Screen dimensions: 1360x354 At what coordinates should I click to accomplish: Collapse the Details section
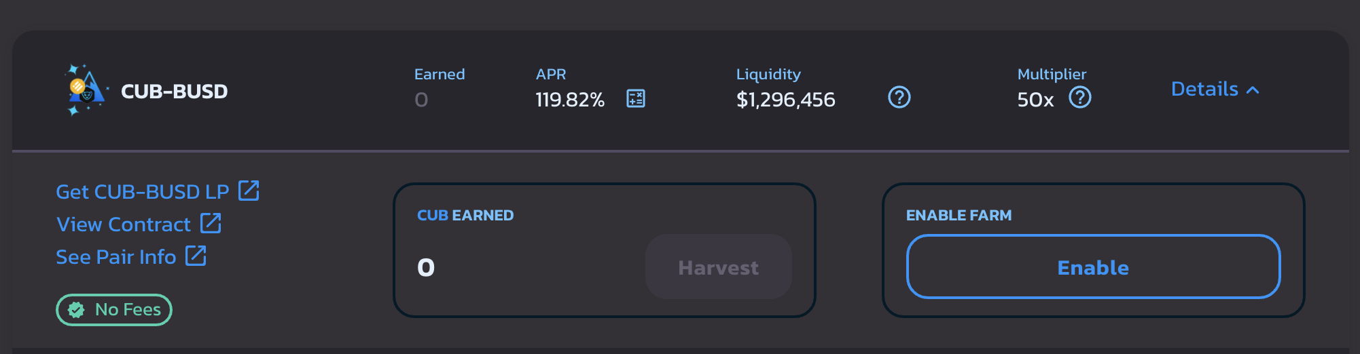(1204, 90)
